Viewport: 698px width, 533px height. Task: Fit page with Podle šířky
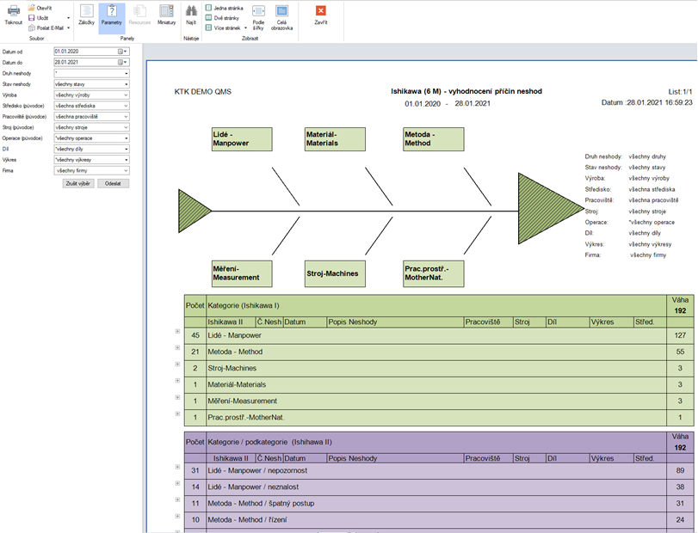(x=258, y=15)
